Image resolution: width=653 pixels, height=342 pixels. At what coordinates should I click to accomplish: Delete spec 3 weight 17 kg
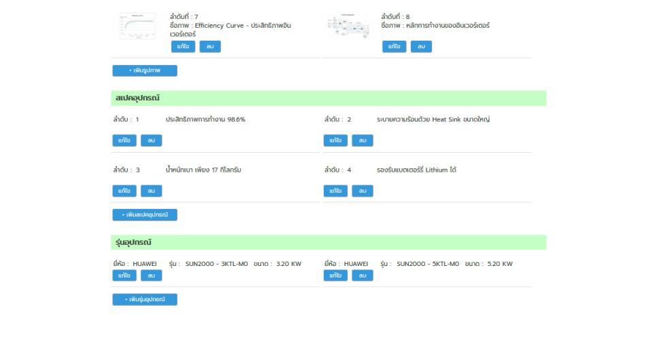pos(152,191)
